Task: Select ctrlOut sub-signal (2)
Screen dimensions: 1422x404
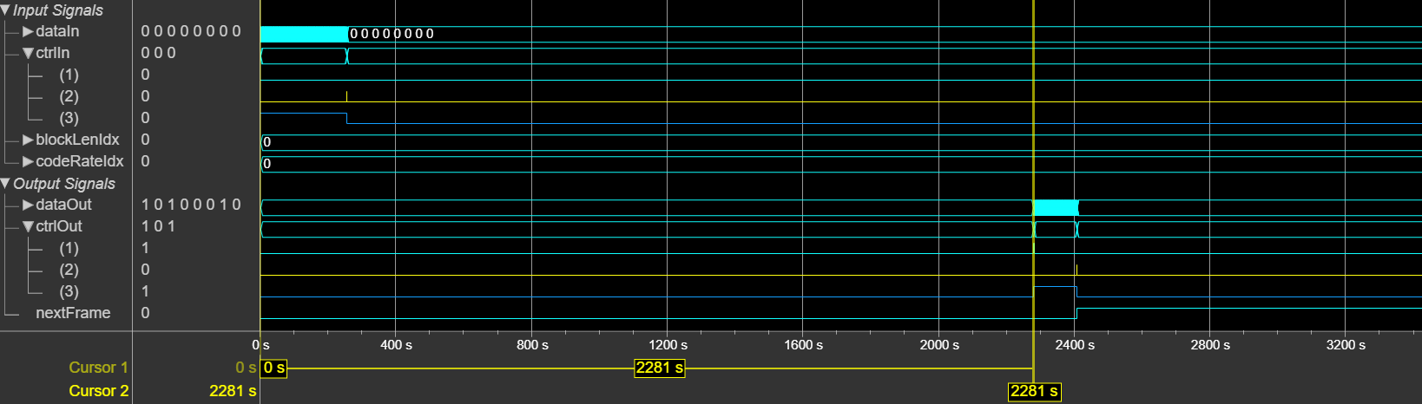Action: 69,270
